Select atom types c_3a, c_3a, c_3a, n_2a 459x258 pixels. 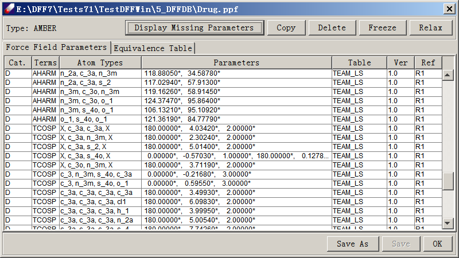[x=100, y=220]
